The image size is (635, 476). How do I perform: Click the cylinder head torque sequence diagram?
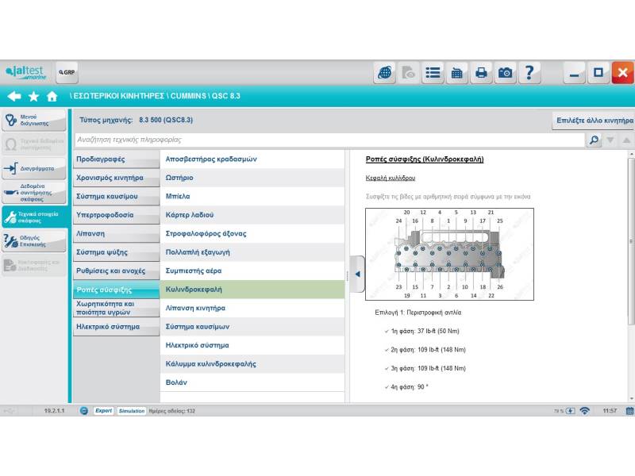449,254
